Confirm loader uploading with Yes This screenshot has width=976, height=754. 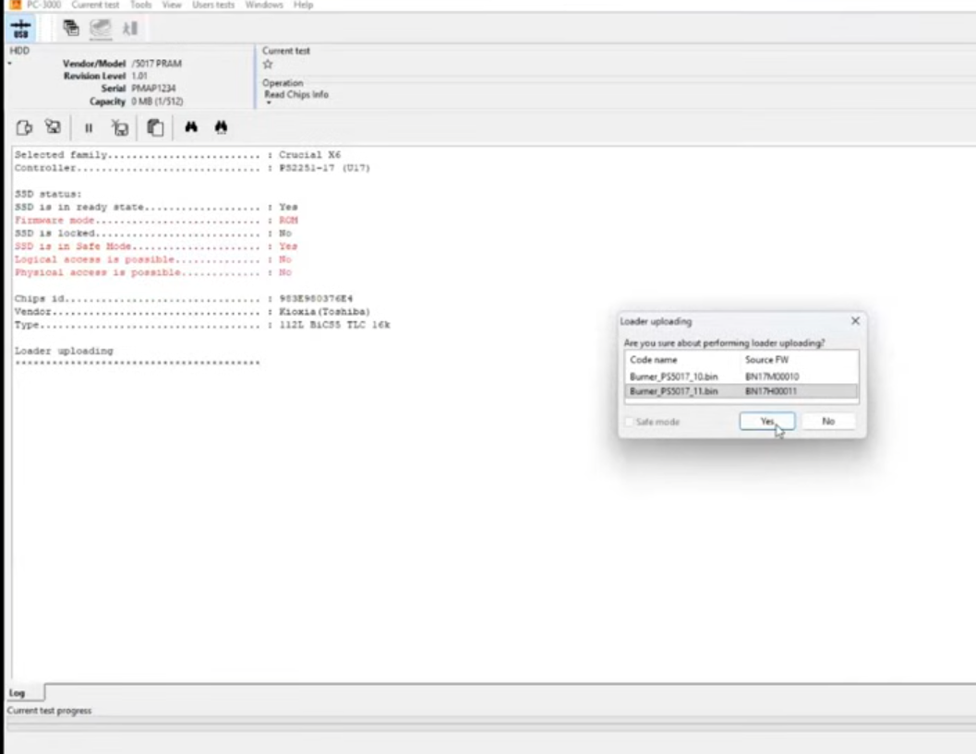point(766,422)
